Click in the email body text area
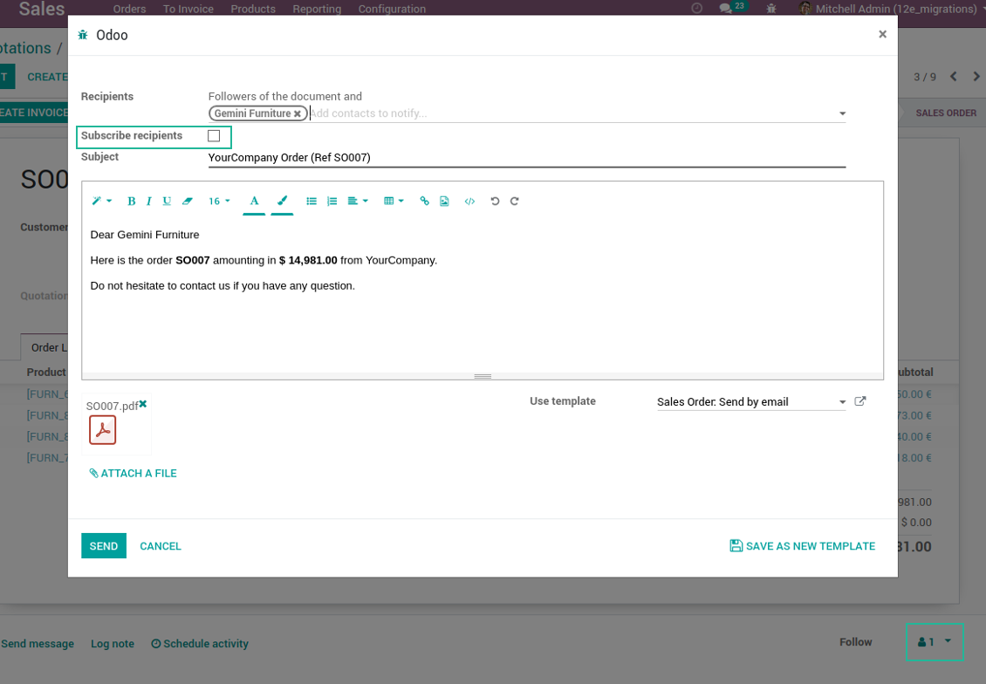Screen dimensions: 986x684 pyautogui.click(x=483, y=296)
